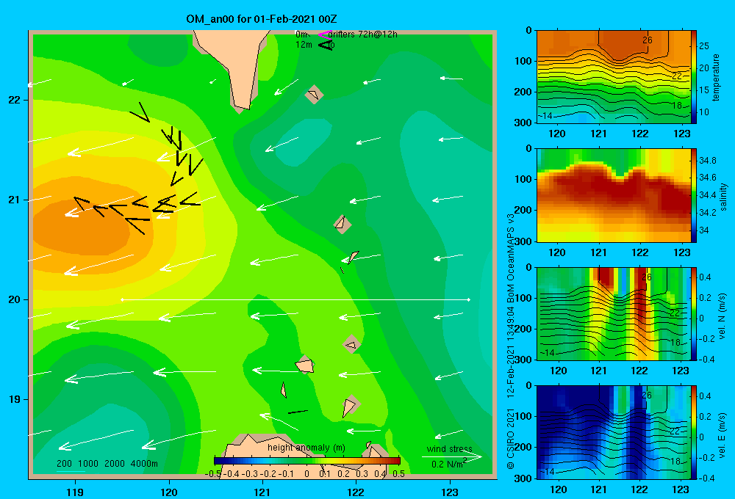Click the CSIRO 2021 BoM OceanMAPS v3 credit text
The width and height of the screenshot is (735, 499).
(x=511, y=341)
